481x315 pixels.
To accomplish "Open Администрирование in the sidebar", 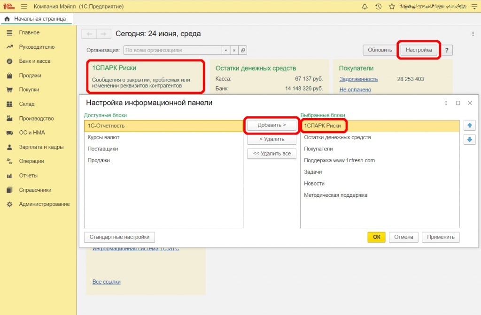I will (44, 204).
